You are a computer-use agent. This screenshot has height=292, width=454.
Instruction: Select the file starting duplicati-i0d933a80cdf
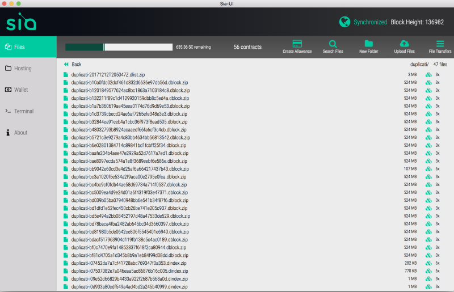(129, 286)
